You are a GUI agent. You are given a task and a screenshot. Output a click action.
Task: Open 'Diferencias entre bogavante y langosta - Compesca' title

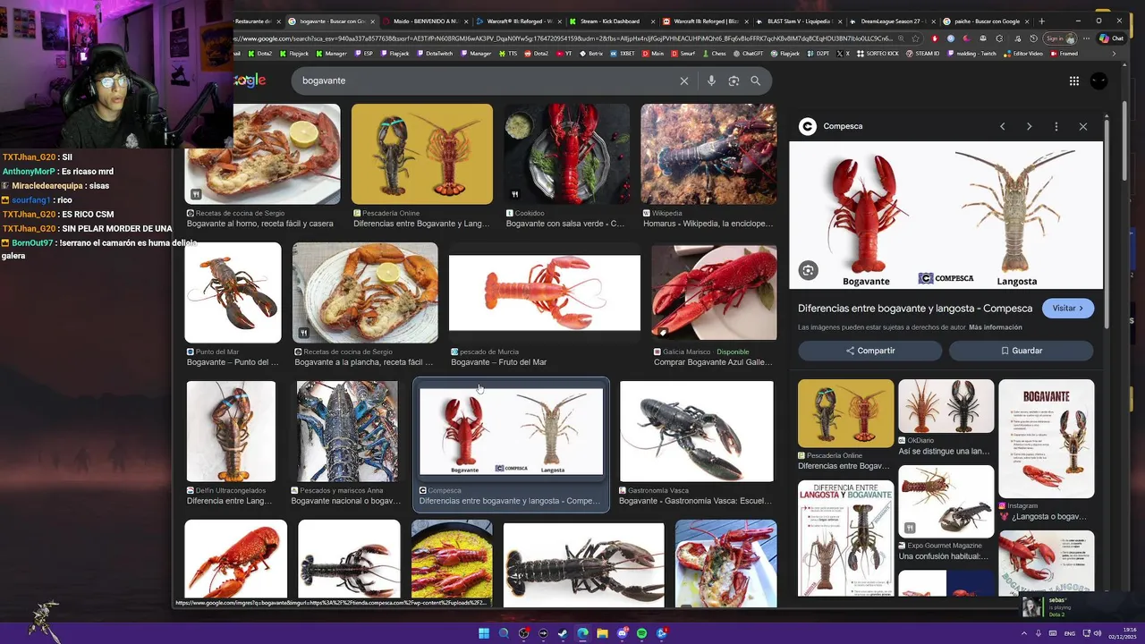click(x=915, y=309)
